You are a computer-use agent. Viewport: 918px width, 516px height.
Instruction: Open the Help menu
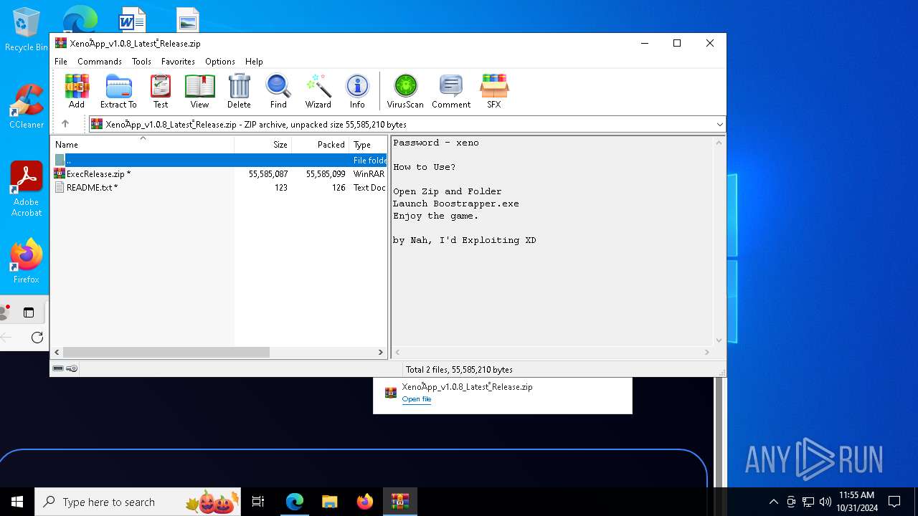254,62
